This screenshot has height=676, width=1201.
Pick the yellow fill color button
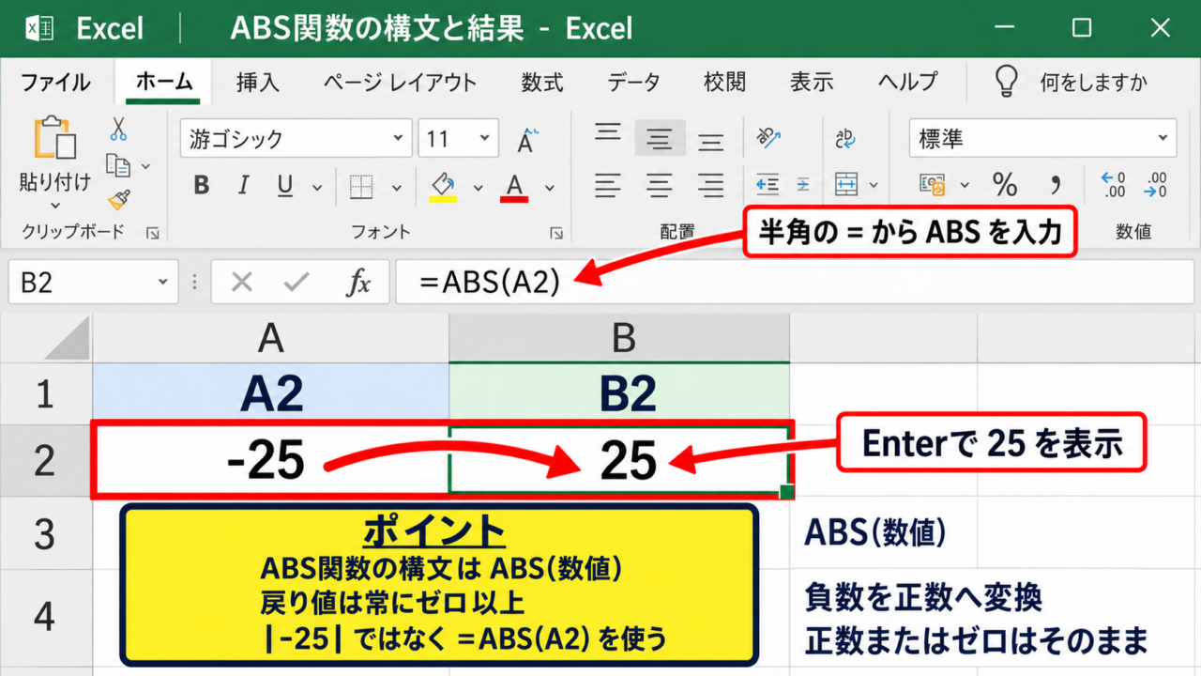(x=443, y=187)
